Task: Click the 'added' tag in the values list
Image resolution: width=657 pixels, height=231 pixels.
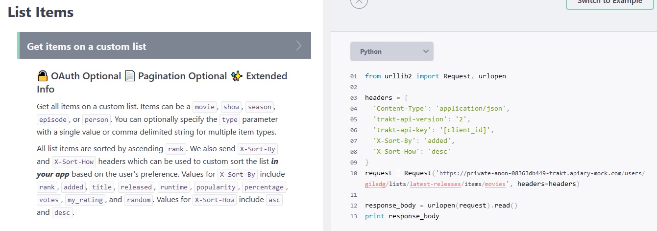Action: (x=73, y=187)
